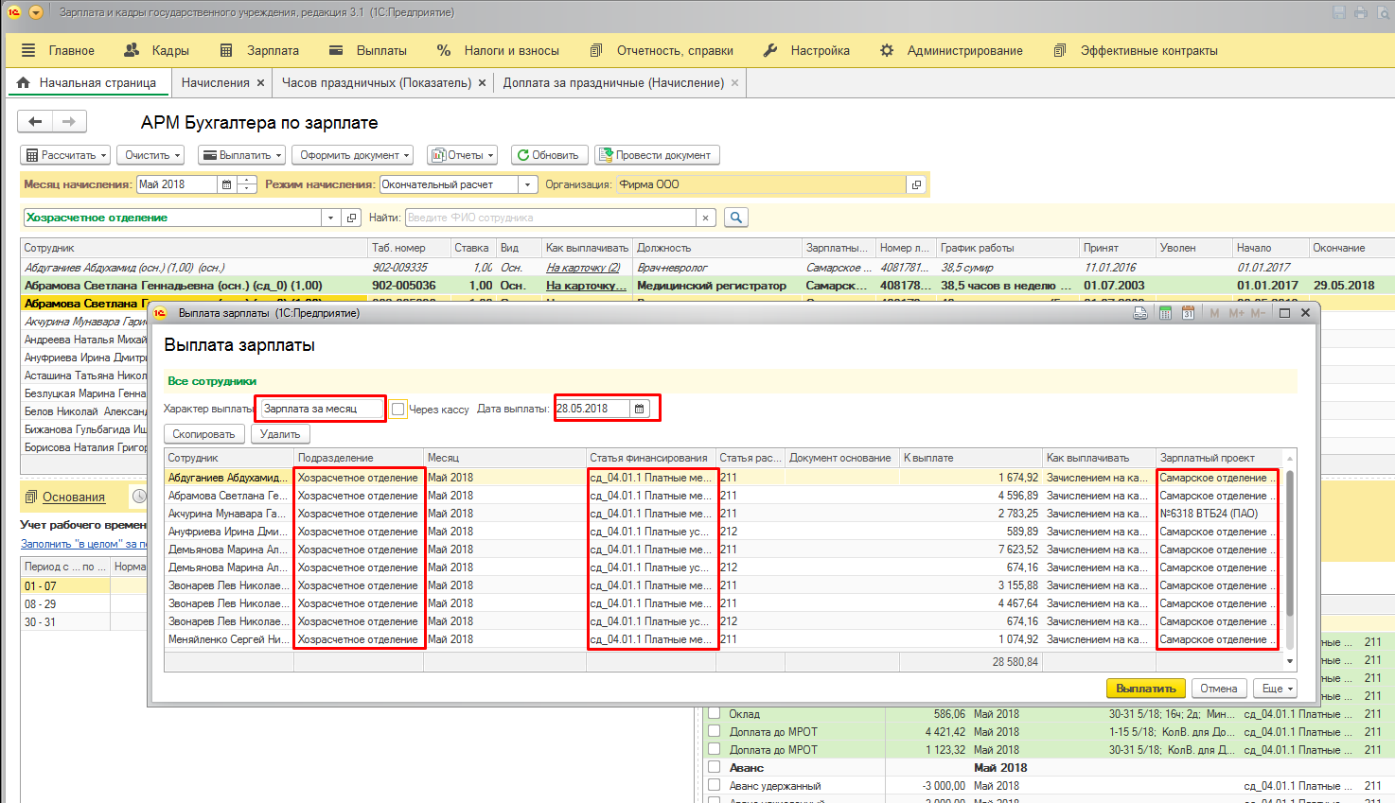This screenshot has height=803, width=1395.
Task: Switch to the Начисления tab
Action: point(215,82)
